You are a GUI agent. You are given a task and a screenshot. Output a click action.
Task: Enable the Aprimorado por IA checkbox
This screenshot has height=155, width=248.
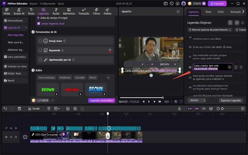40,60
